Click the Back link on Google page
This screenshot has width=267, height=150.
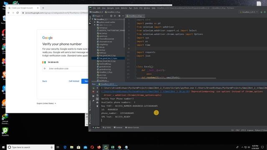coord(45,81)
